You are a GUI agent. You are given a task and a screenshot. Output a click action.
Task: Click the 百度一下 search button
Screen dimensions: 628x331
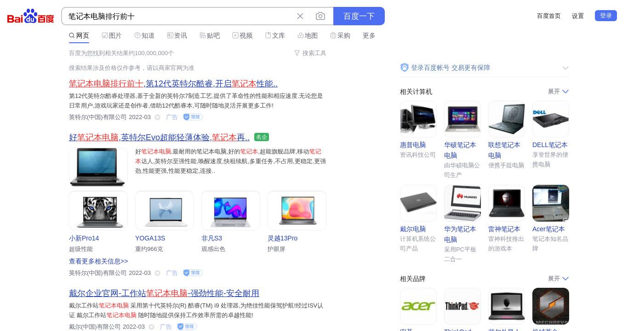359,16
